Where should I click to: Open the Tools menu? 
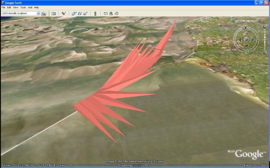pyautogui.click(x=23, y=7)
